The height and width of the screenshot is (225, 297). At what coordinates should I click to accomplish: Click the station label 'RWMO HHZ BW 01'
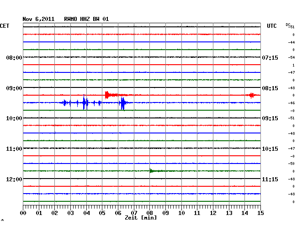point(86,19)
